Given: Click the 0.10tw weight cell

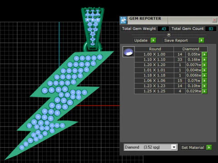Looking at the screenshot, I should point(194,86).
